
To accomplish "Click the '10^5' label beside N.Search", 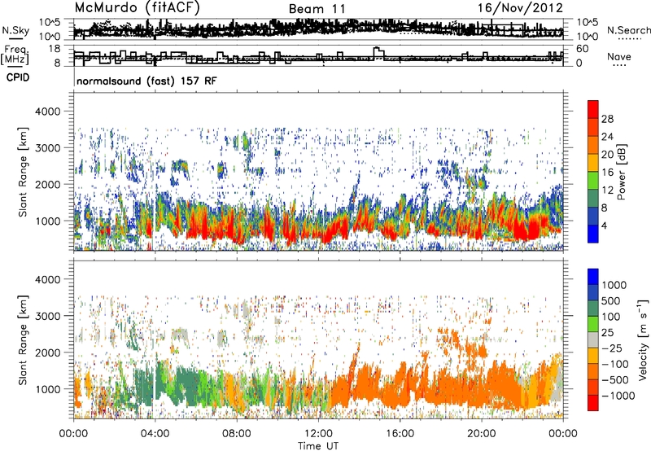I will [587, 22].
